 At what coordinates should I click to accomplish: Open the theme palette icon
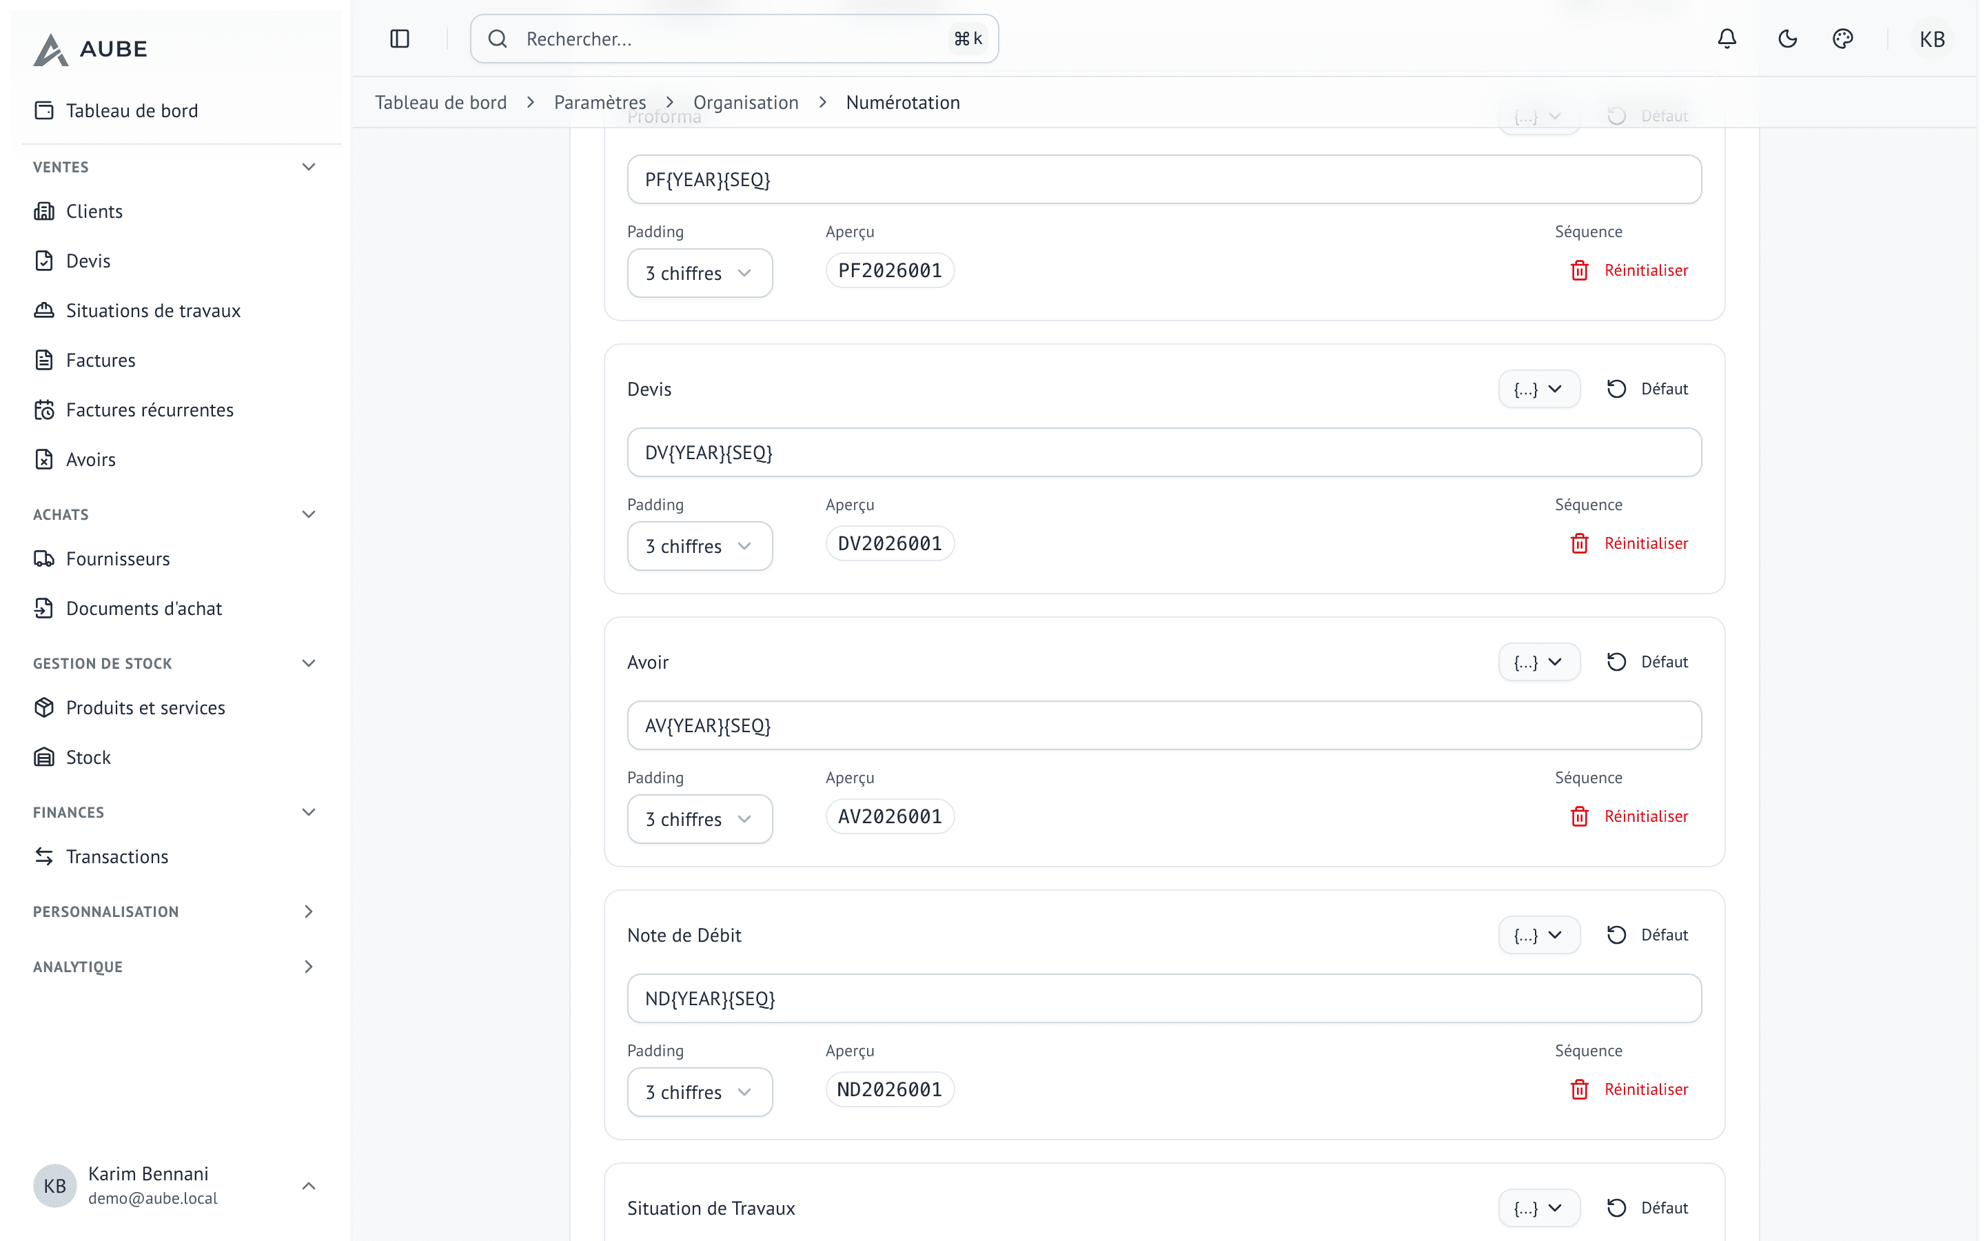[1842, 39]
